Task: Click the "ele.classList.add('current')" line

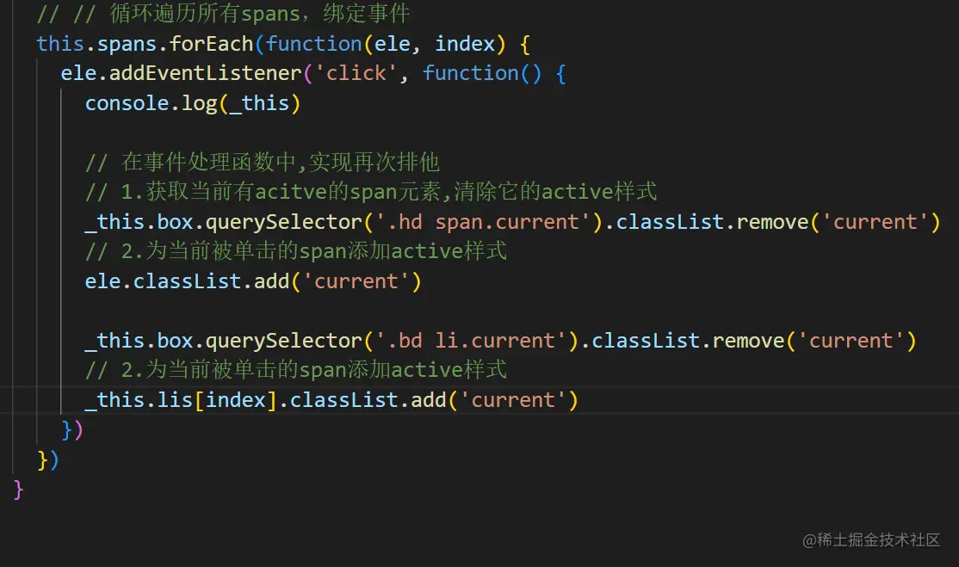Action: coord(253,281)
